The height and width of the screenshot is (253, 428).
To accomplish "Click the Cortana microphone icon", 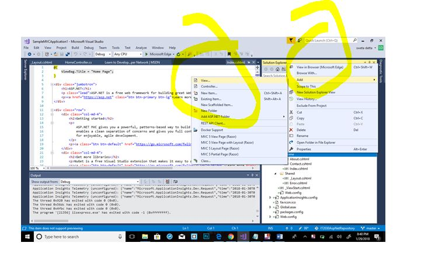I will (x=120, y=237).
